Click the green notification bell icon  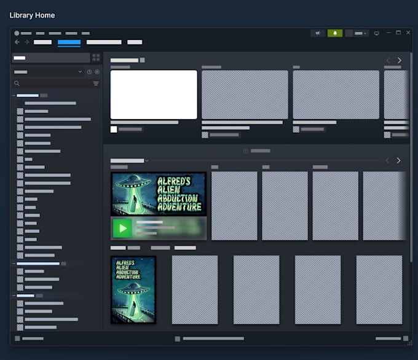(x=335, y=33)
